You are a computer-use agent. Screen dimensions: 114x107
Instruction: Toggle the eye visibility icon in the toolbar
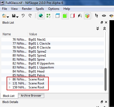tap(104, 16)
